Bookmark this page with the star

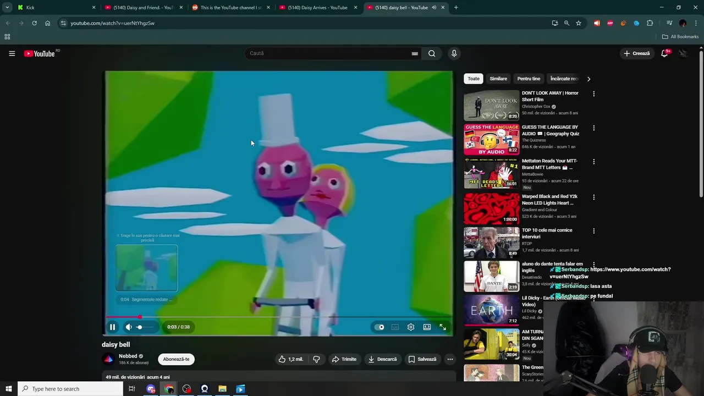pyautogui.click(x=579, y=23)
